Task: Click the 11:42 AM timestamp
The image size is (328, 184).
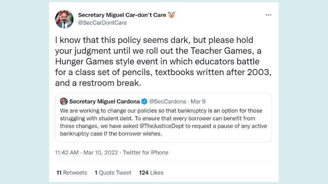Action: coord(68,153)
